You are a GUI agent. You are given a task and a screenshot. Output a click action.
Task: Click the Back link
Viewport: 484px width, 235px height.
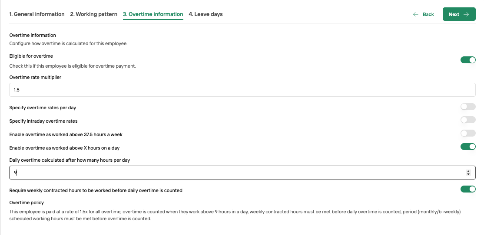[424, 14]
